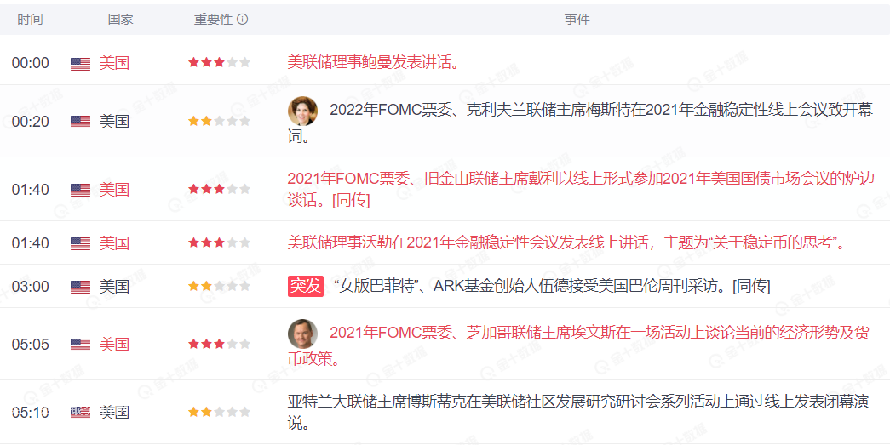Click the 时间 column header
This screenshot has width=890, height=445.
30,20
